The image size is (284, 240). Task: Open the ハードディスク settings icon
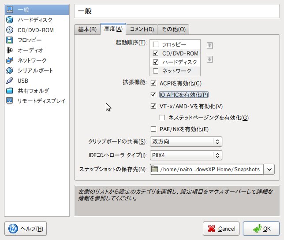click(x=10, y=20)
